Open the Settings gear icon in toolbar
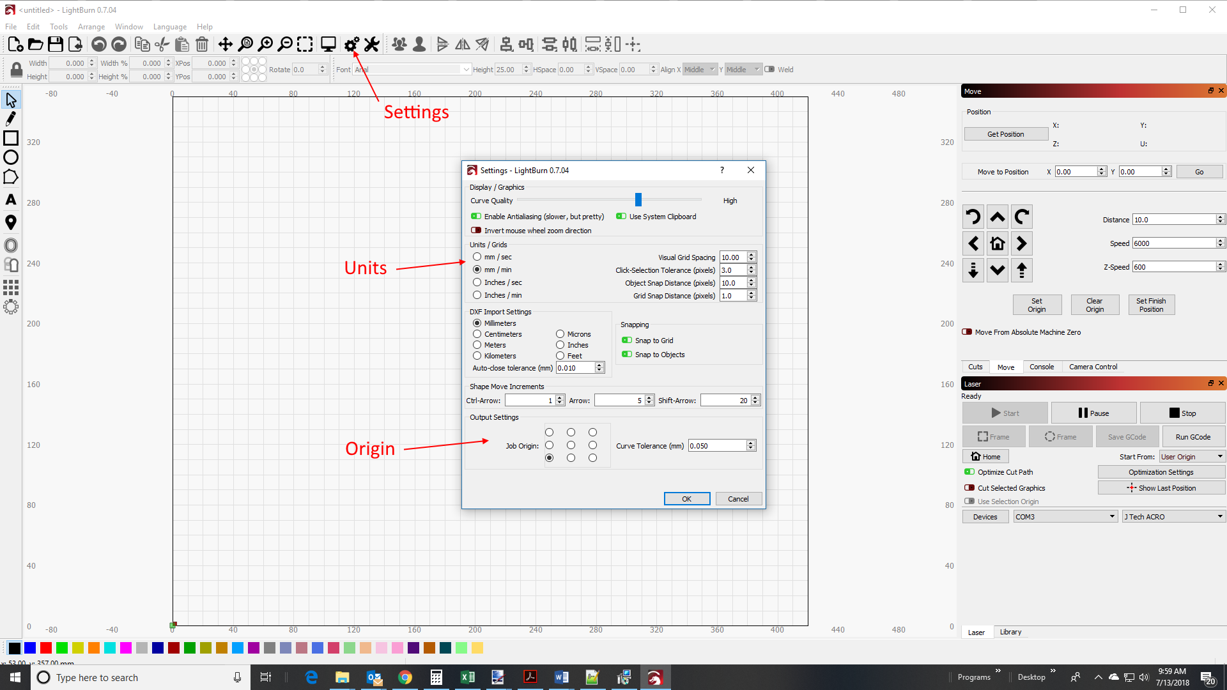 351,44
